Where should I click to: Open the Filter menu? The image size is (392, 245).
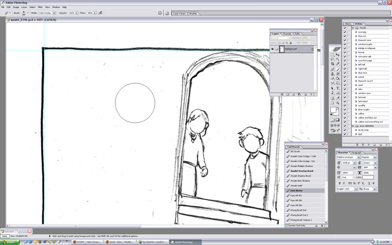[40, 7]
